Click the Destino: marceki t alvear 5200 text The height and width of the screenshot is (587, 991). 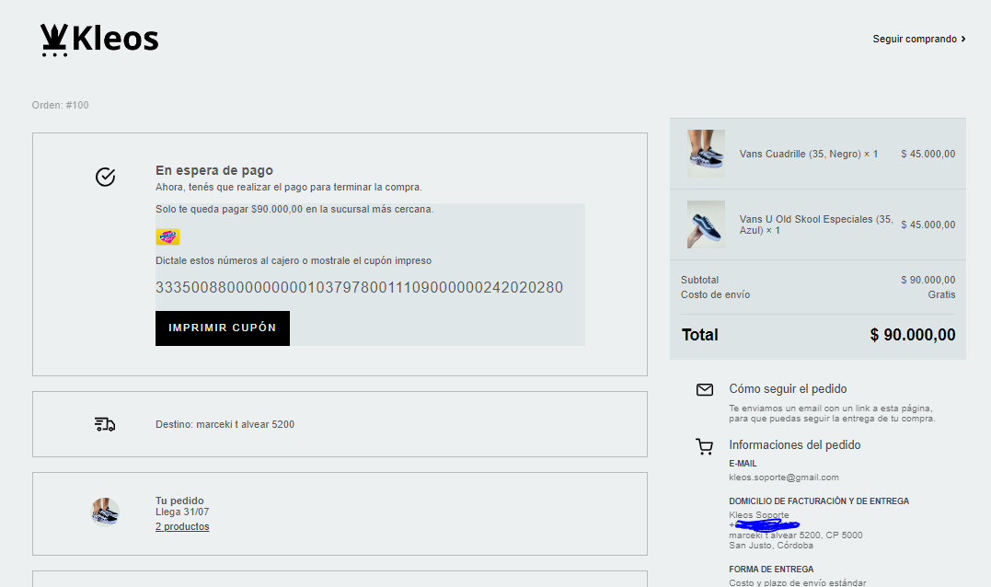(x=225, y=425)
